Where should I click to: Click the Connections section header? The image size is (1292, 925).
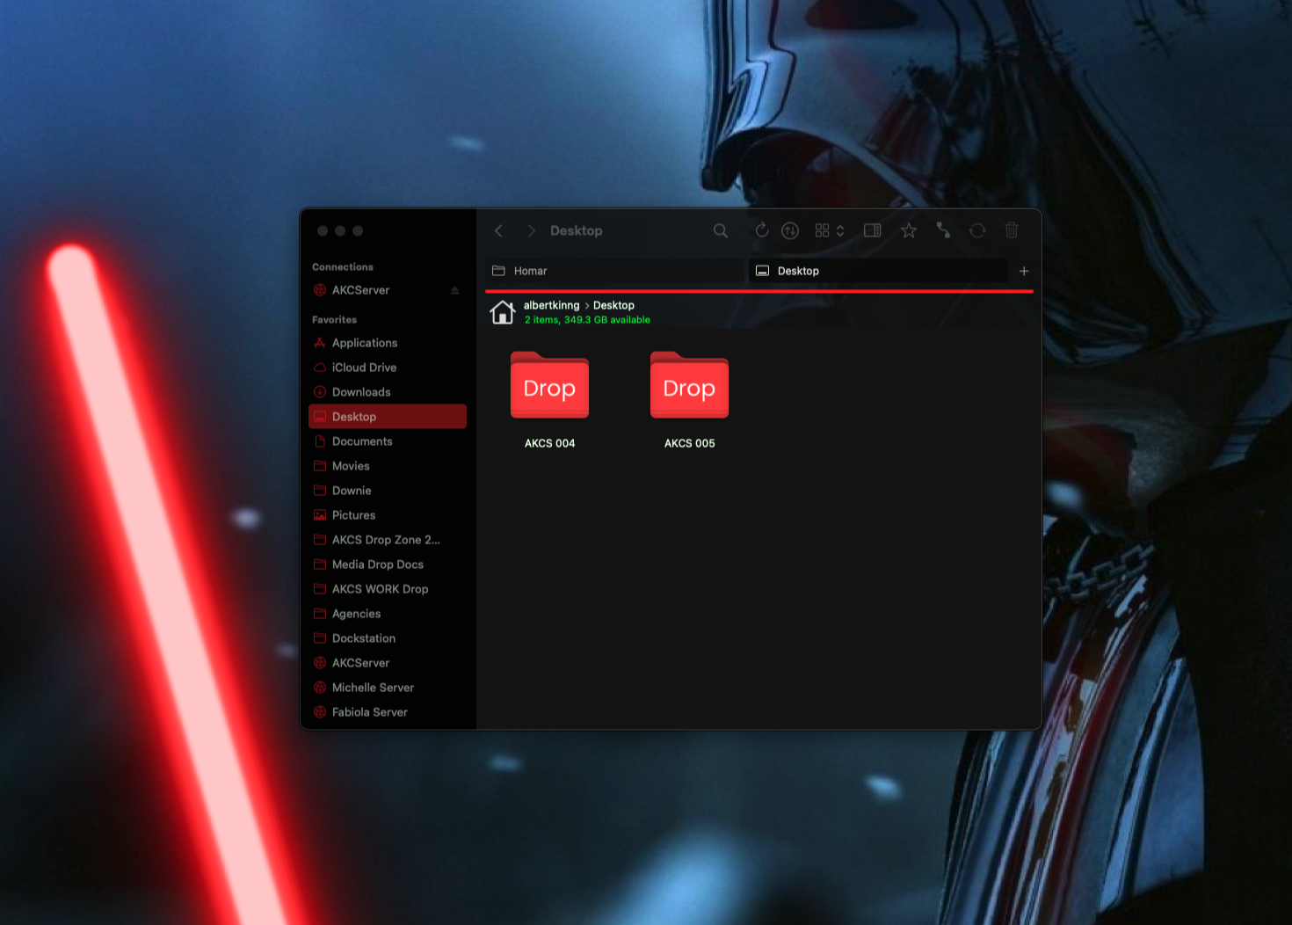coord(343,266)
